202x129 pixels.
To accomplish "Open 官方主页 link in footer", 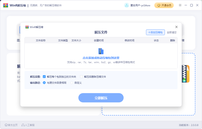I will coord(11,125).
